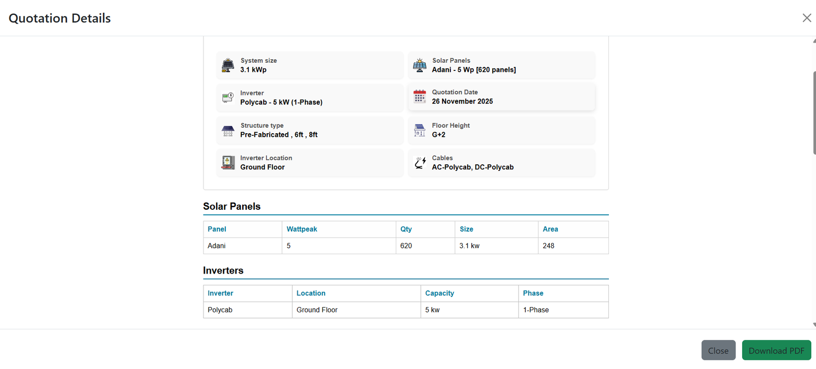Screen dimensions: 816x369
Task: Click the Cables plug icon
Action: point(420,163)
